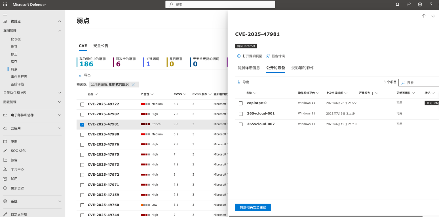This screenshot has height=217, width=439.
Task: Open the app launcher waffle icon
Action: click(x=5, y=5)
